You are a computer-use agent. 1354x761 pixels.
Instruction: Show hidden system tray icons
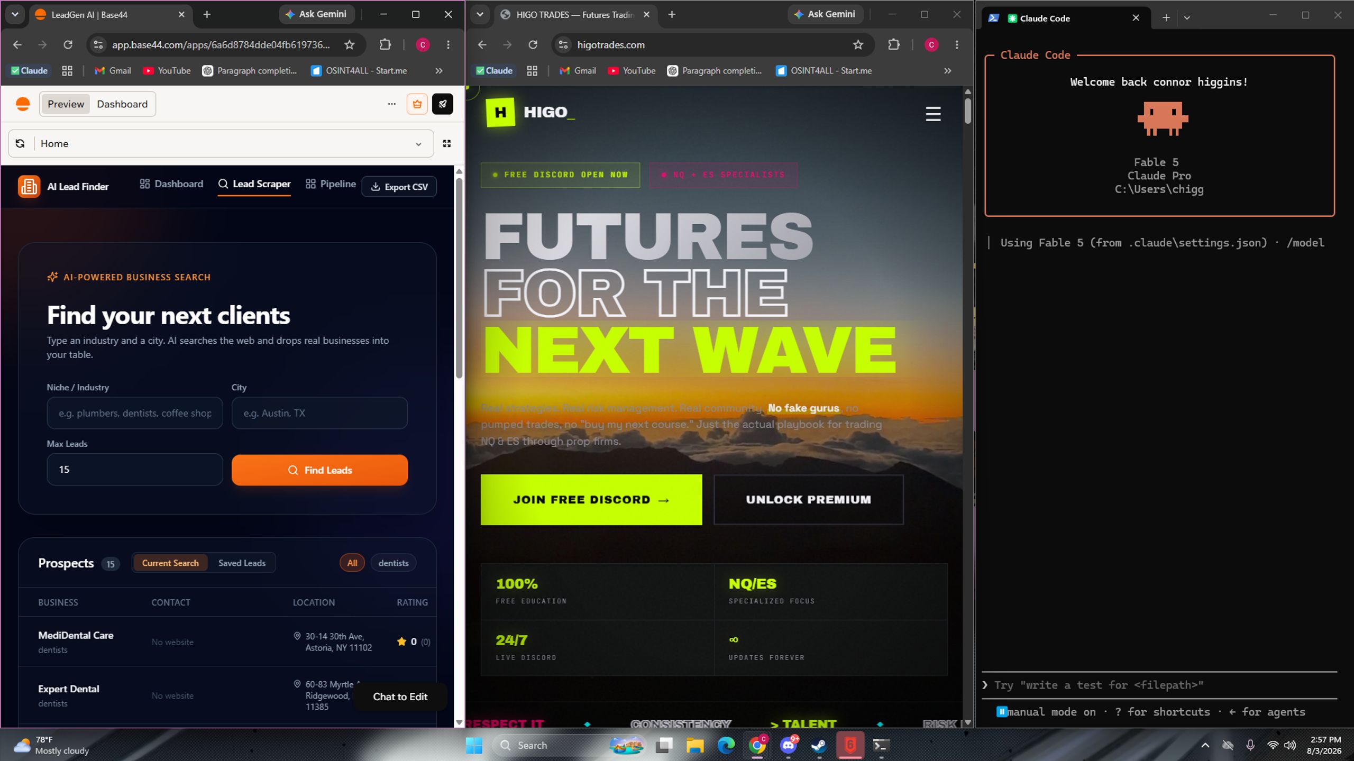1205,745
